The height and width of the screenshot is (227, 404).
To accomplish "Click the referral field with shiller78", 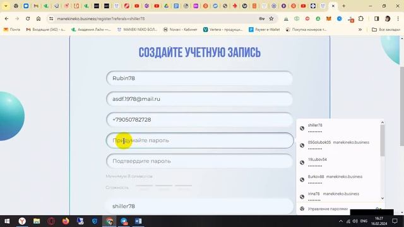I will 199,206.
